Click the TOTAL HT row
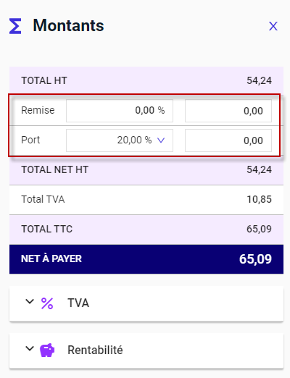This screenshot has height=378, width=290. [146, 80]
